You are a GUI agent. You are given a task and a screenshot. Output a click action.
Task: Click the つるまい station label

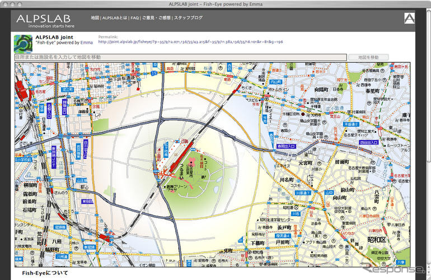[181, 172]
